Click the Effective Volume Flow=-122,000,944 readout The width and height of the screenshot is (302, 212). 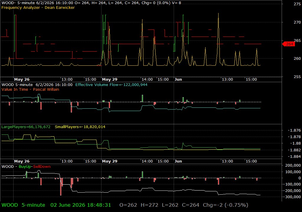coord(111,85)
